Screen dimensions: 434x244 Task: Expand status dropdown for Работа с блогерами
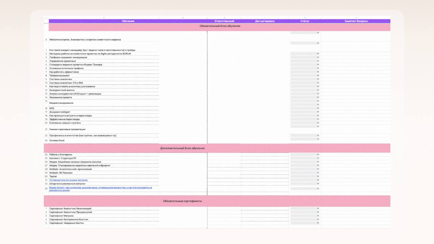point(304,155)
